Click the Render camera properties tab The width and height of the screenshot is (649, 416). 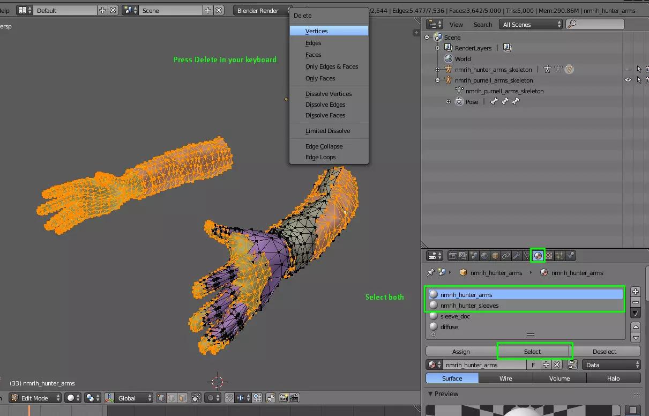click(453, 256)
